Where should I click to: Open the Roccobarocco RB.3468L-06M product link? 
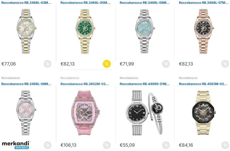145,3
